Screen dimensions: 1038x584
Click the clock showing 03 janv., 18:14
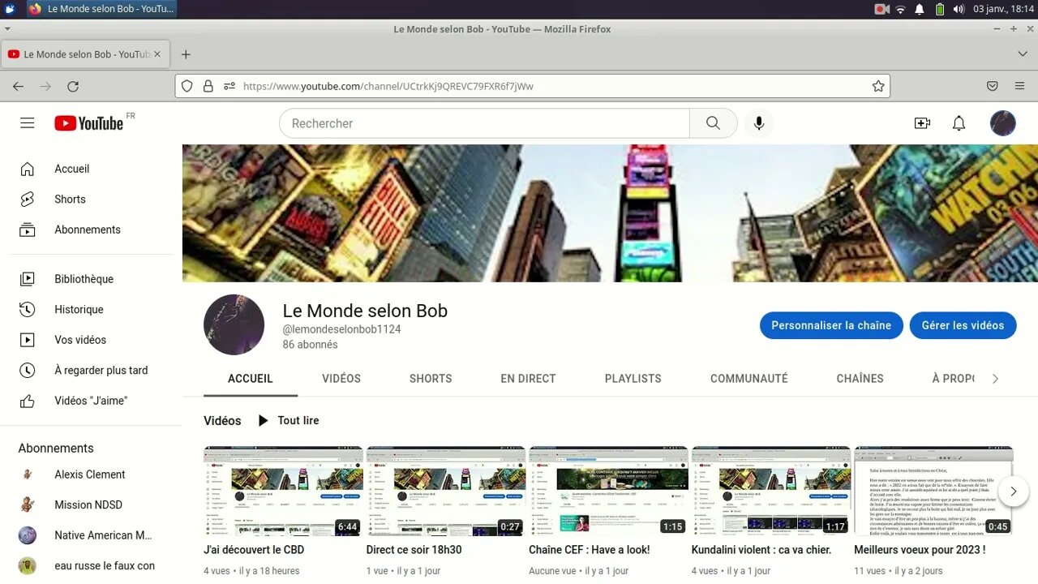1003,9
